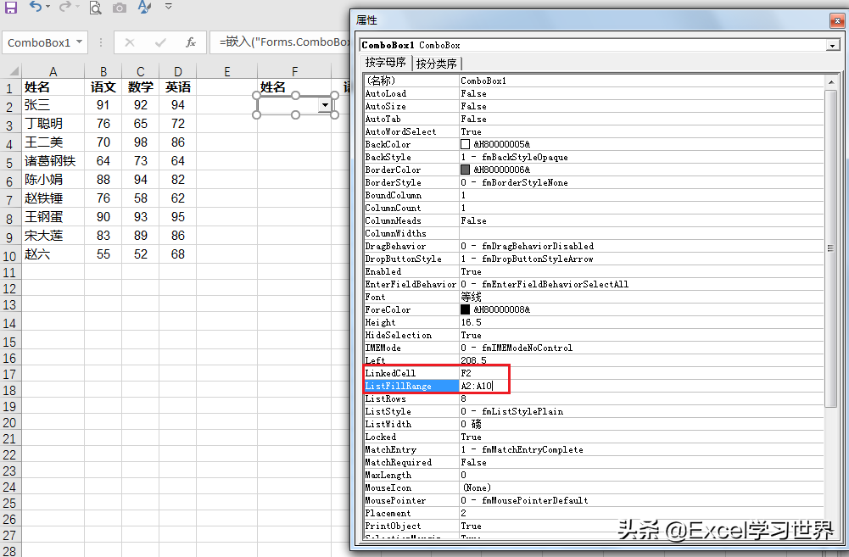Select the MatchRequired property row
The image size is (849, 557).
(594, 462)
